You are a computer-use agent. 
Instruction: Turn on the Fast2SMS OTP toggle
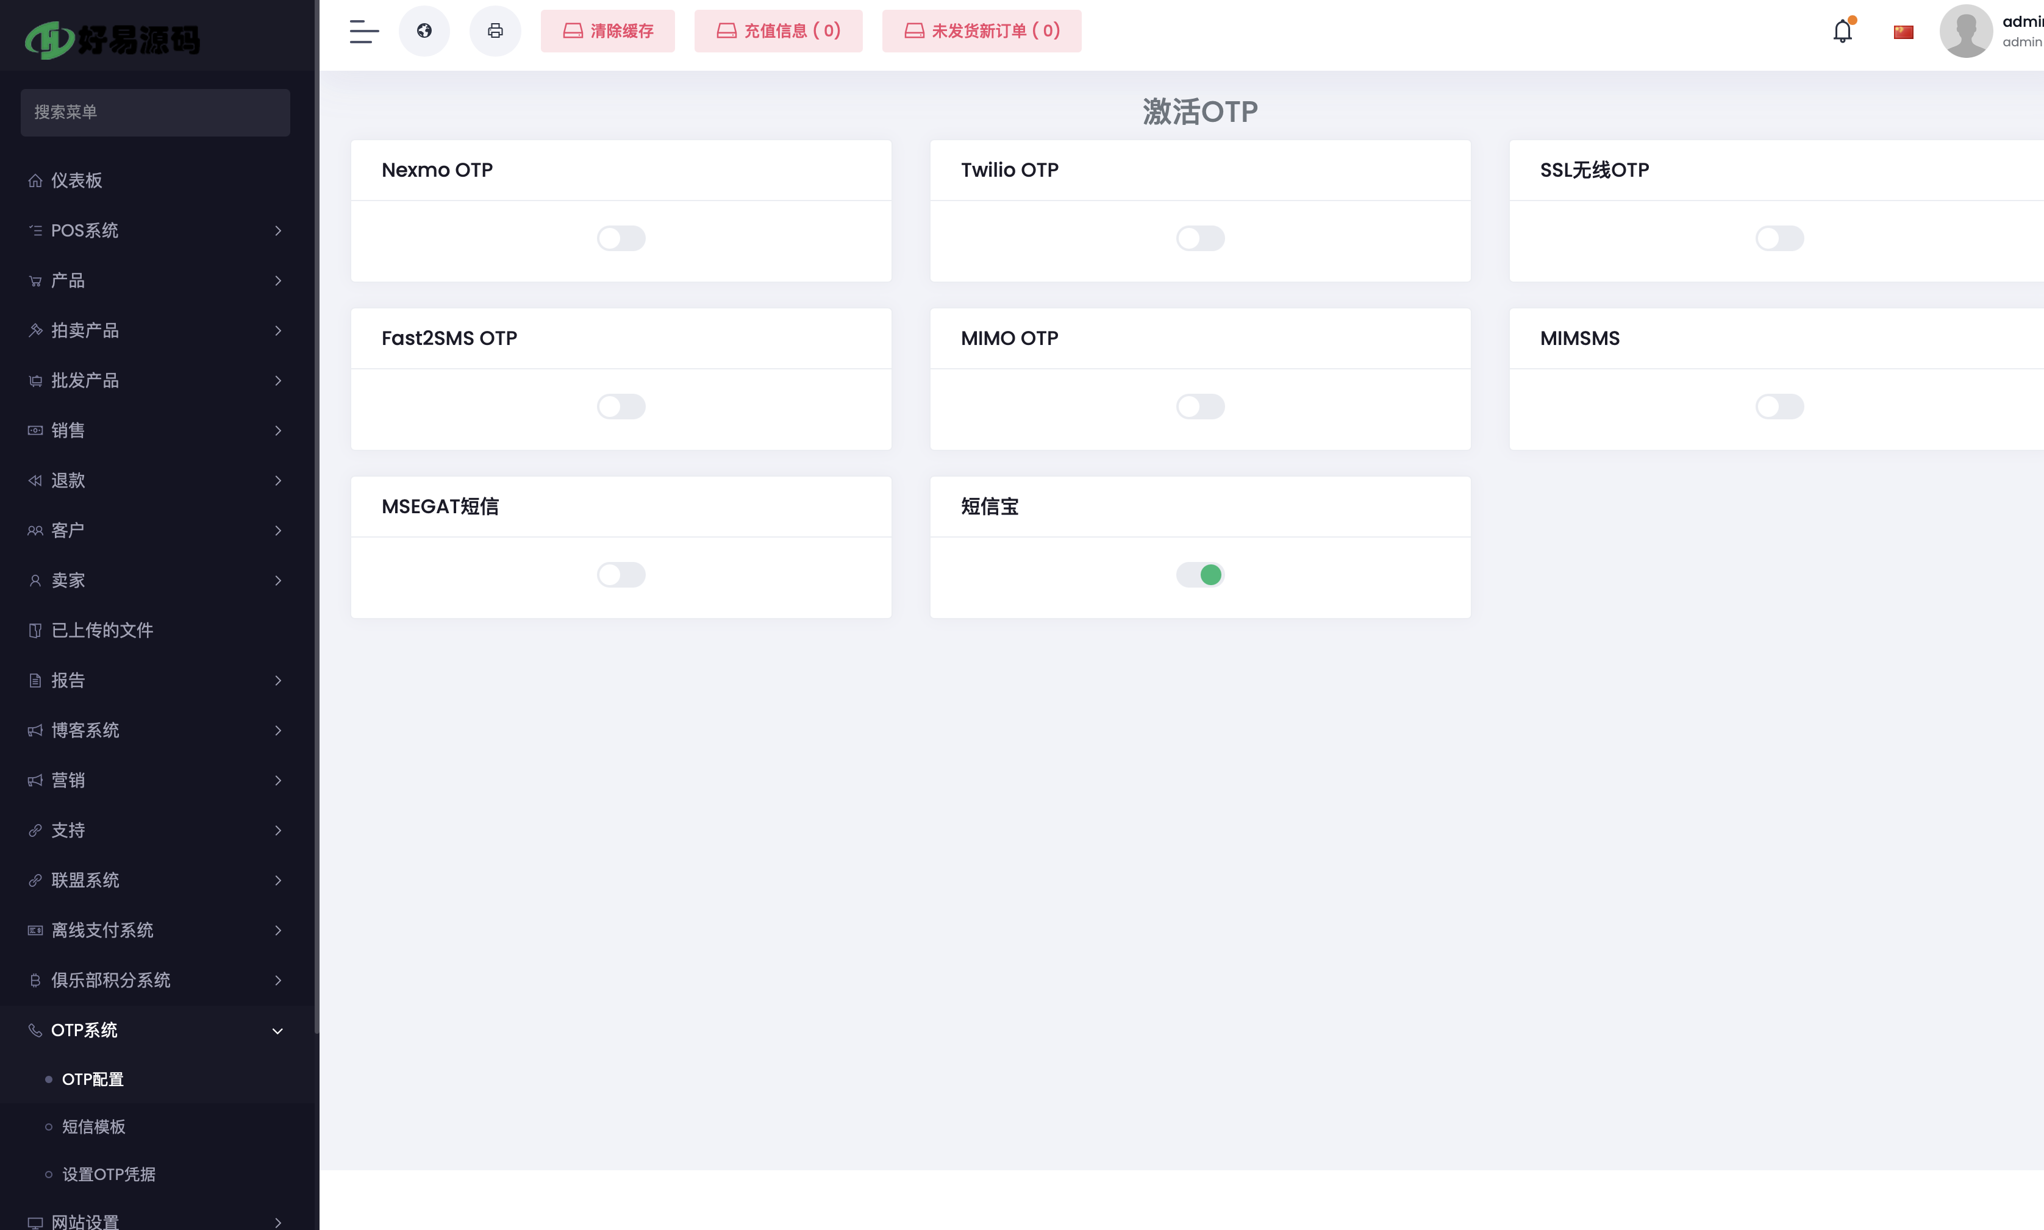point(621,407)
